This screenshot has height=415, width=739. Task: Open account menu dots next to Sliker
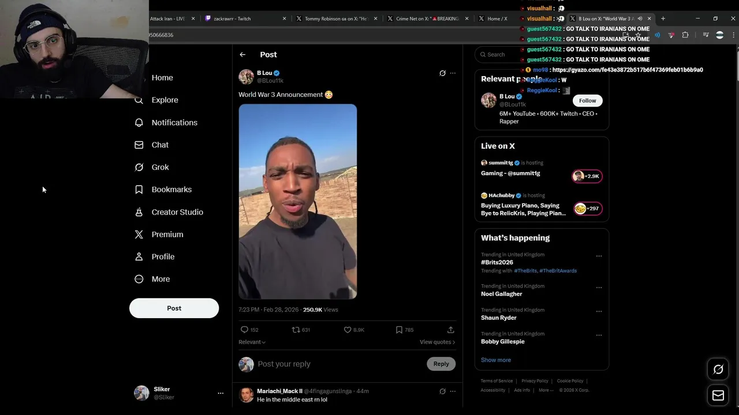(221, 393)
